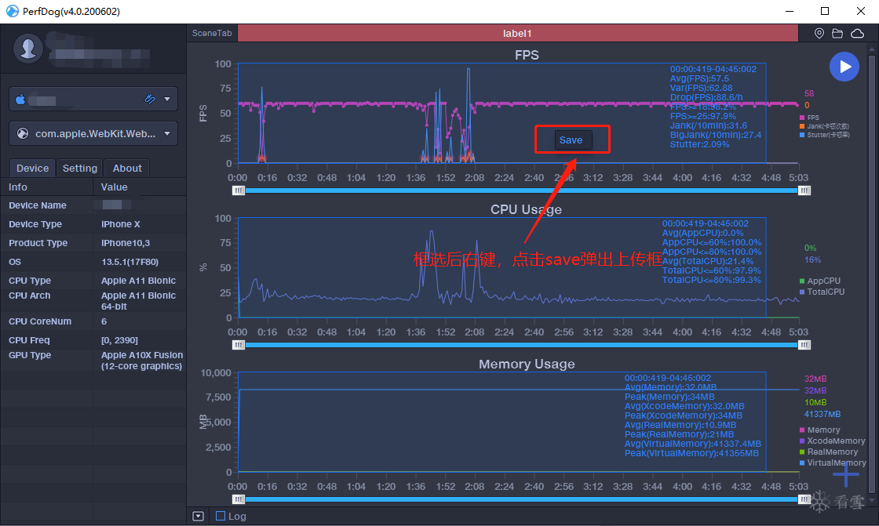Start recording with the blue play button
The image size is (879, 526).
[x=844, y=67]
